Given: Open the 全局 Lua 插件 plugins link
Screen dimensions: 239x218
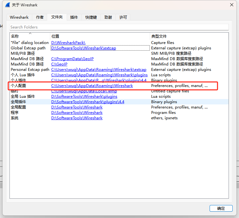Looking at the screenshot, I should (84, 97).
